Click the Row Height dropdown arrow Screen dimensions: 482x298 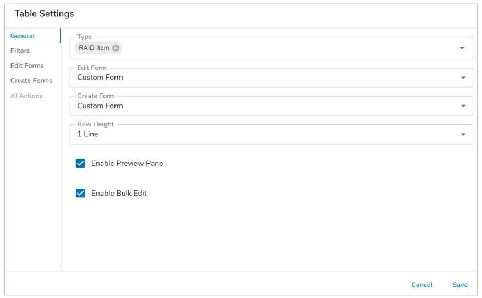(x=463, y=134)
